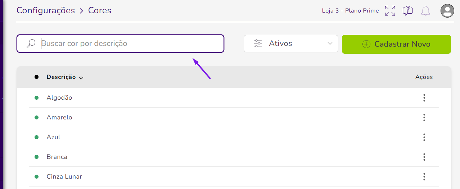Click the filter sliders icon

tap(258, 44)
